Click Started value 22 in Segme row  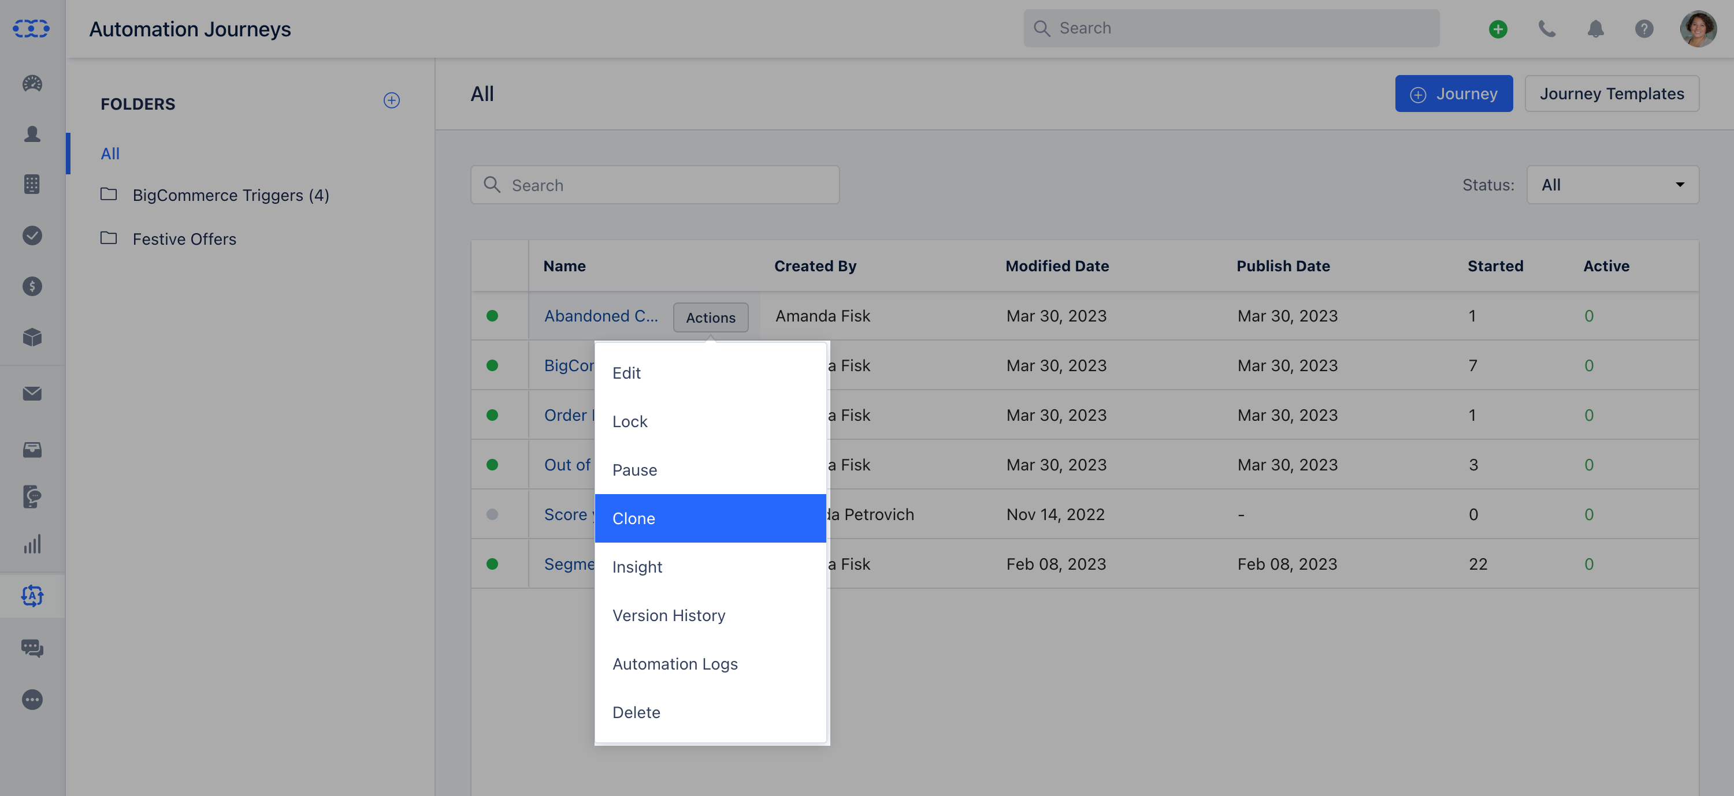coord(1477,564)
